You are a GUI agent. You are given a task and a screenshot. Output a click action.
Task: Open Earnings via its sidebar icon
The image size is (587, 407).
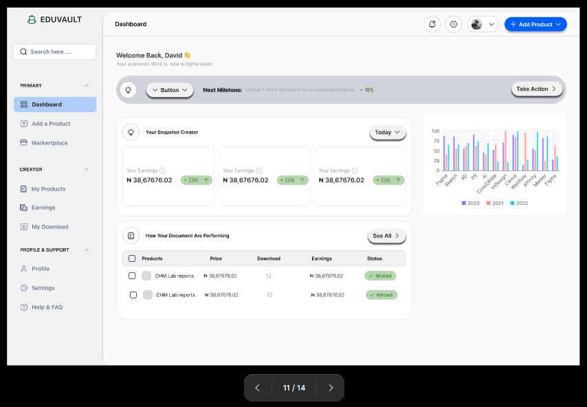tap(22, 208)
